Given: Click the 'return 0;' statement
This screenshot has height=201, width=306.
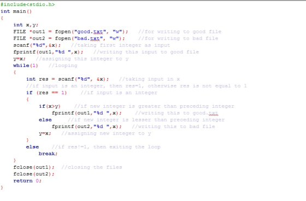Looking at the screenshot, I should (27, 181).
